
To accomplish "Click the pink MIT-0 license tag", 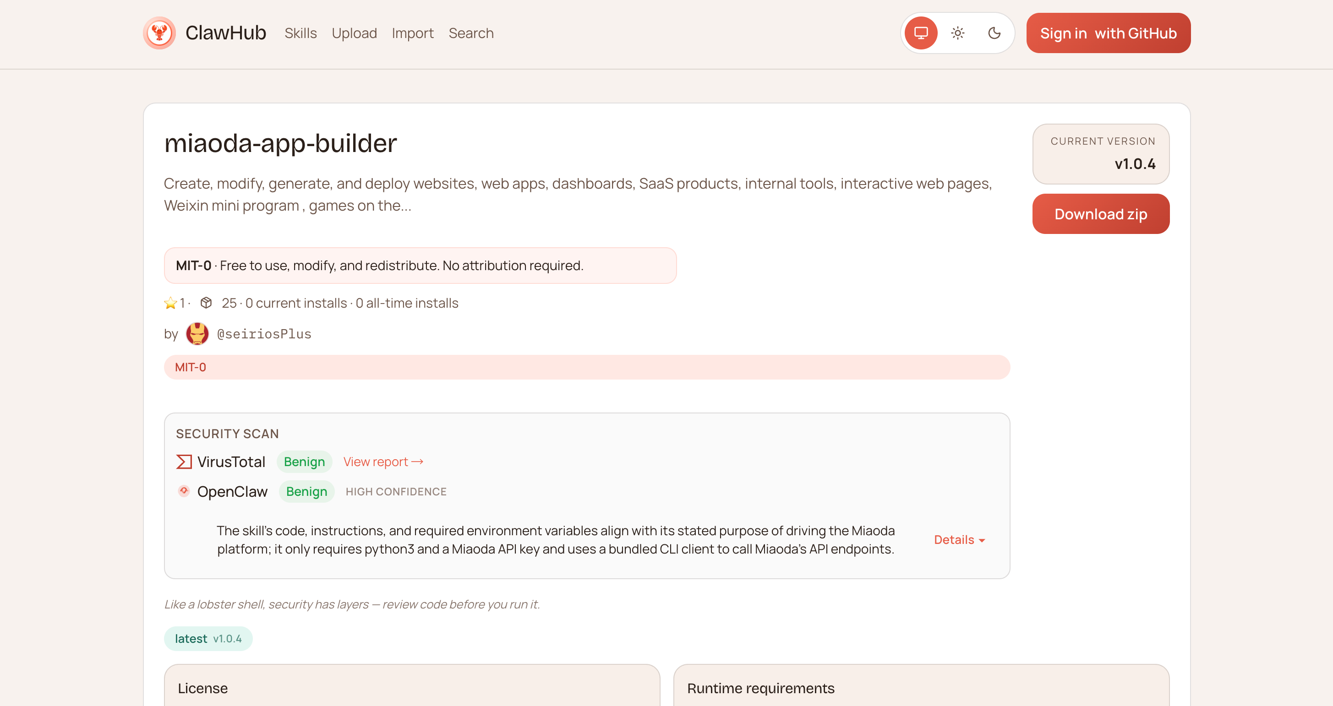I will coord(191,367).
